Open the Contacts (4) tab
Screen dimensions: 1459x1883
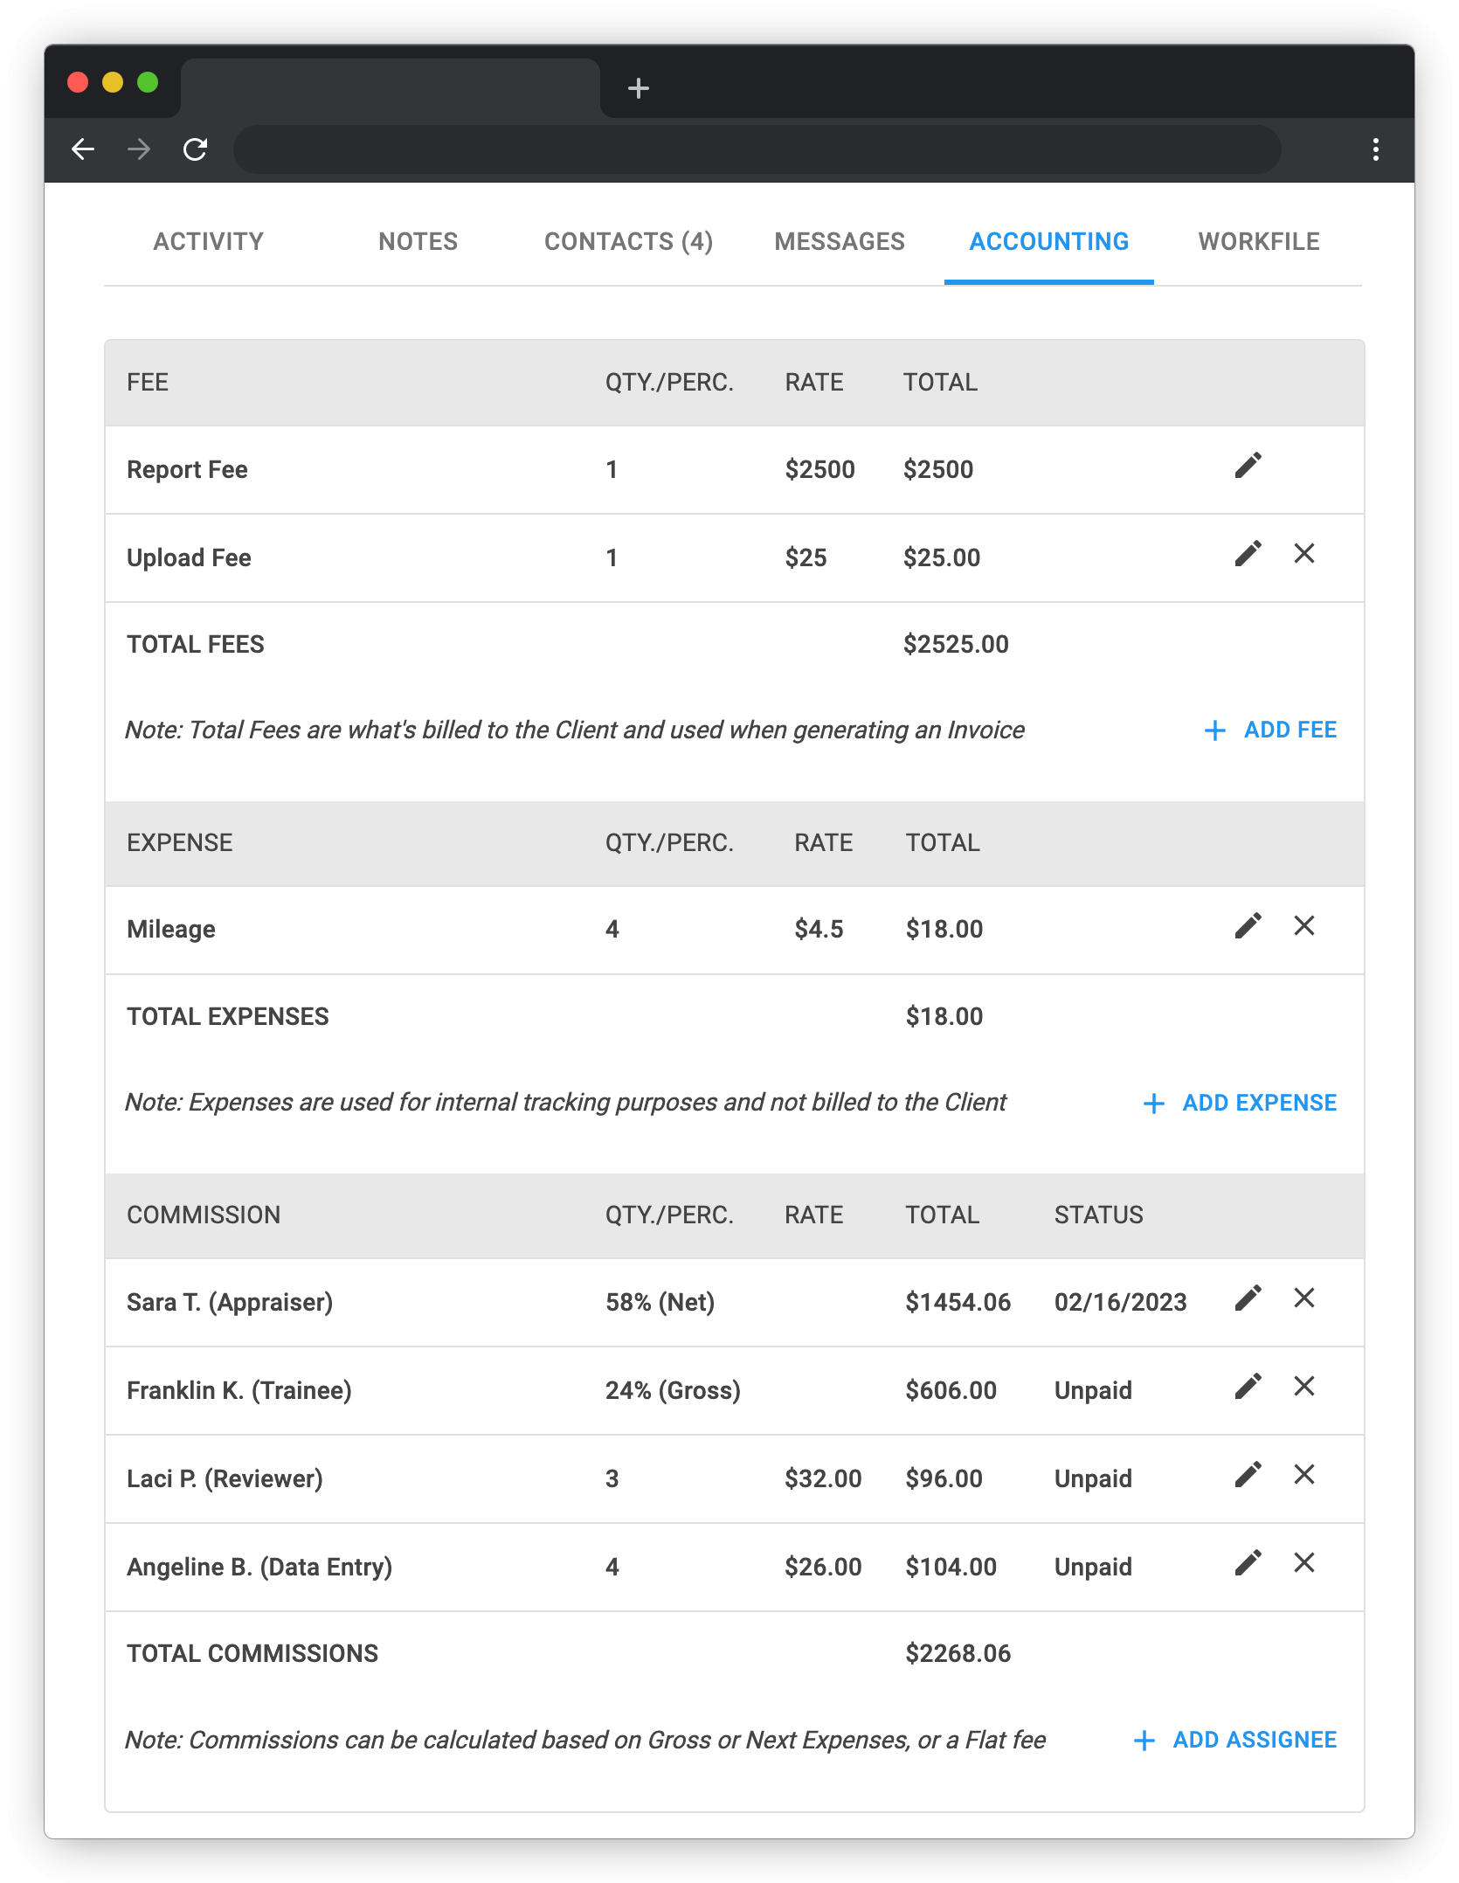(x=629, y=241)
